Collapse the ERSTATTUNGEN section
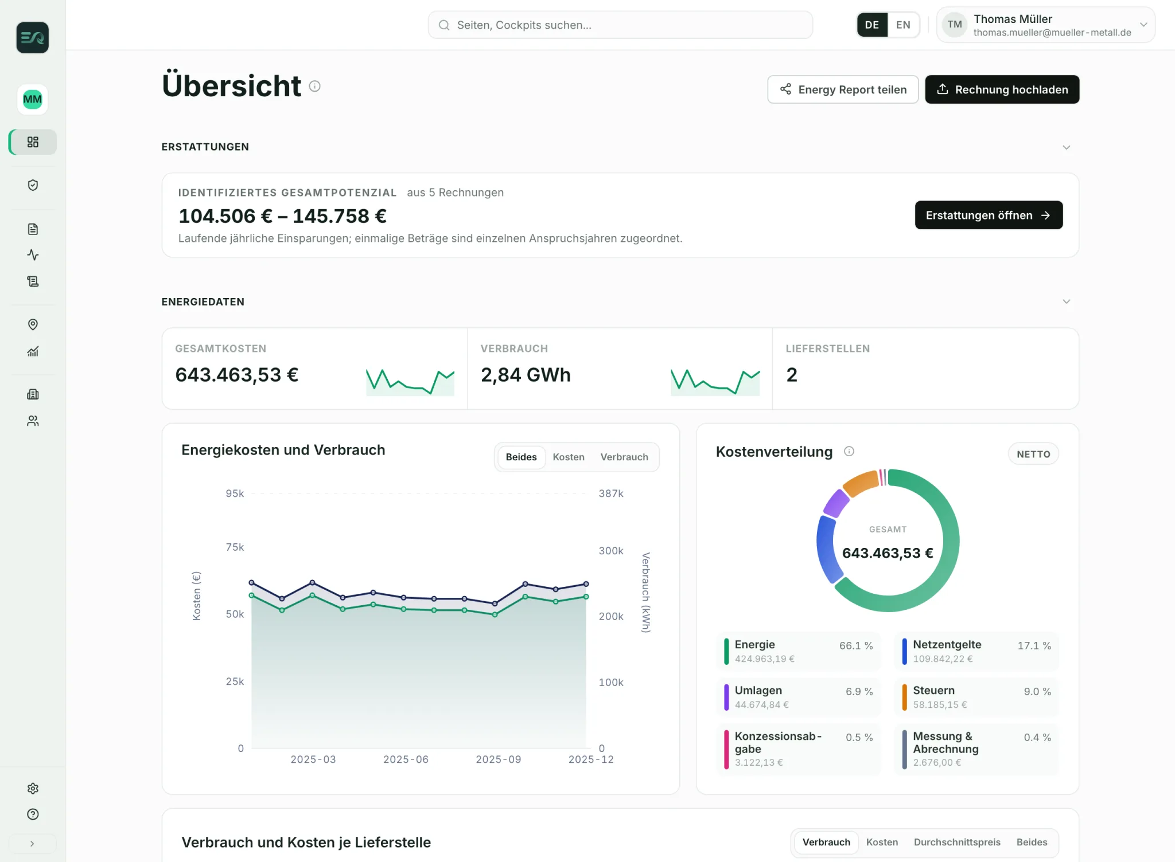 [x=1067, y=147]
